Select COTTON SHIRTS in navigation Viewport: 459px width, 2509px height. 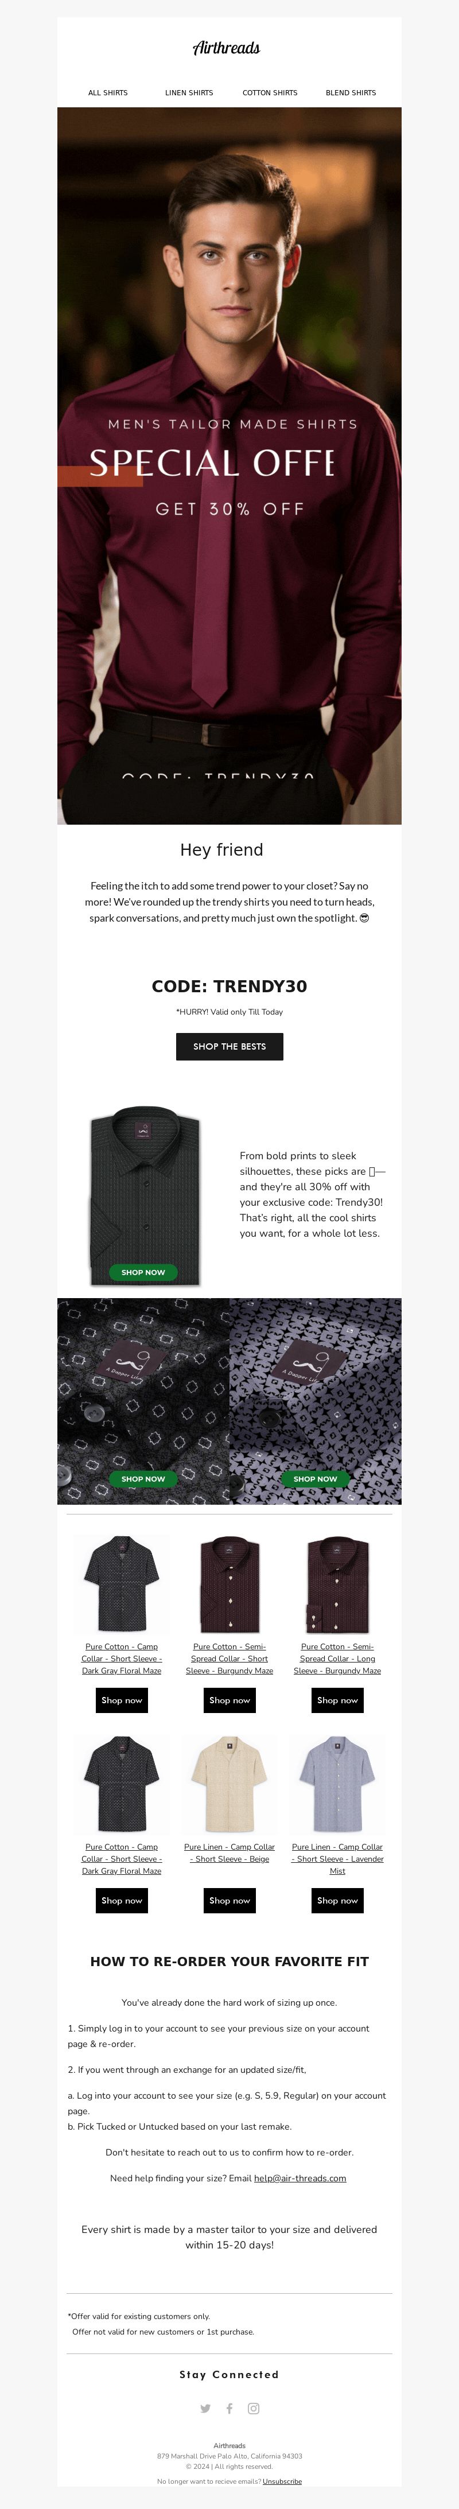(270, 92)
